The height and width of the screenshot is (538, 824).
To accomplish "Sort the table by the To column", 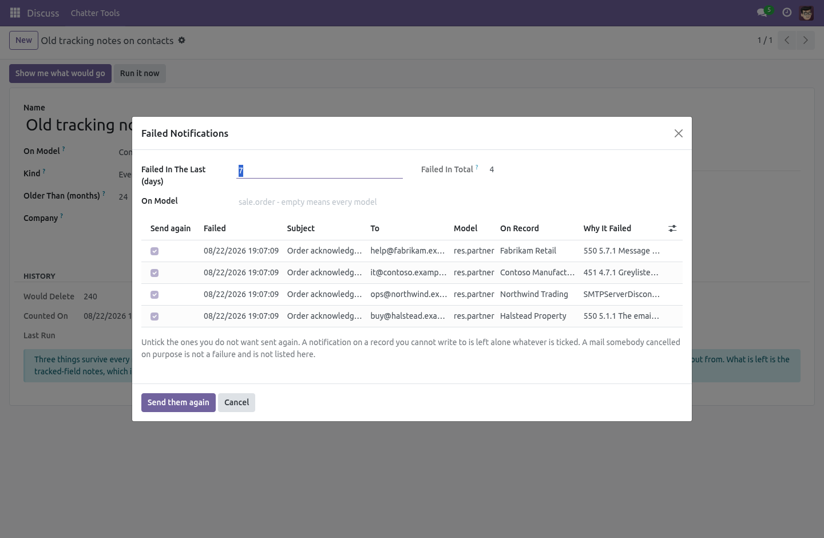I will pos(375,228).
